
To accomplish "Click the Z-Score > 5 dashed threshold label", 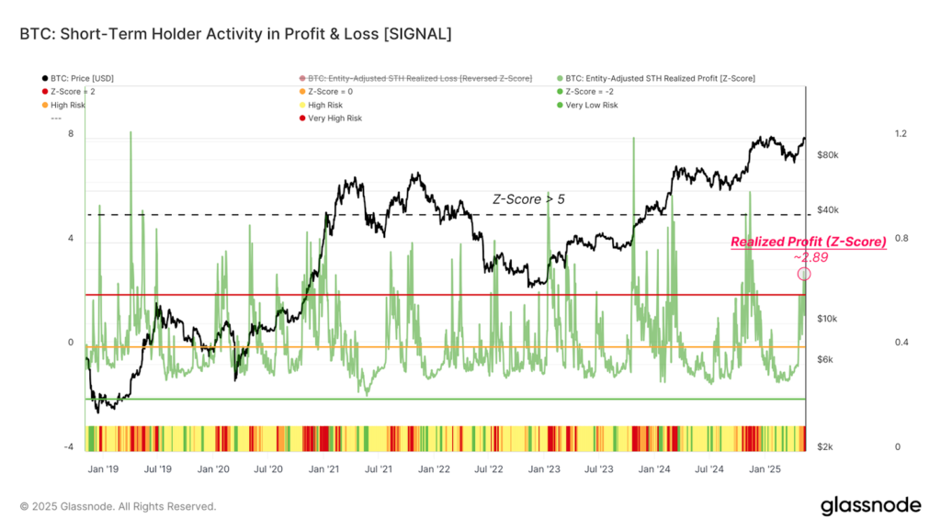I will (x=529, y=199).
